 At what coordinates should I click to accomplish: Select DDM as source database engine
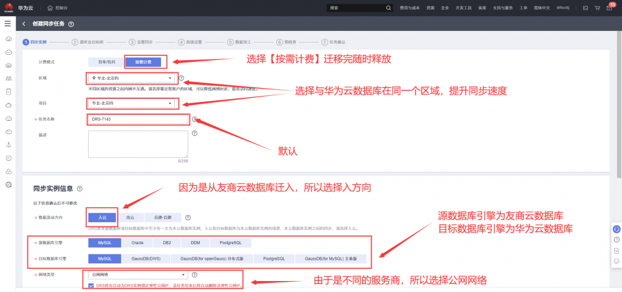[195, 242]
